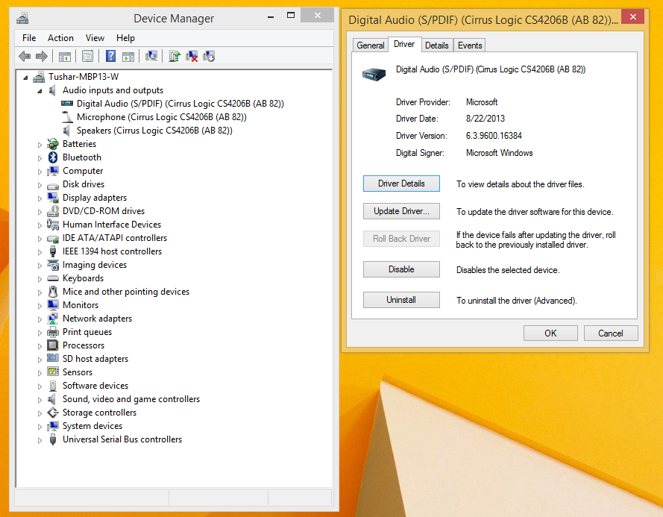Dismiss the dialog with Cancel
Viewport: 663px width, 517px height.
click(611, 333)
